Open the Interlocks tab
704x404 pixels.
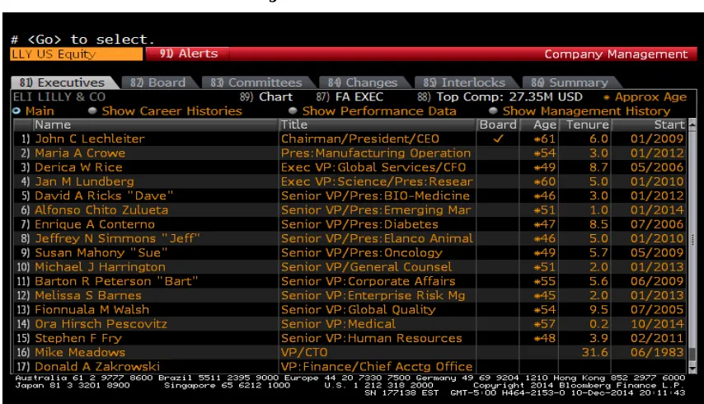(464, 82)
